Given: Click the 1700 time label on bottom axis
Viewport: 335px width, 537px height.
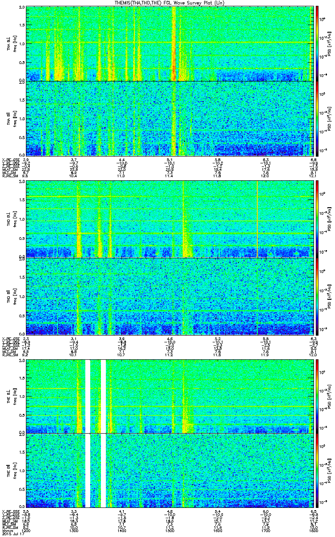Looking at the screenshot, I should click(265, 530).
